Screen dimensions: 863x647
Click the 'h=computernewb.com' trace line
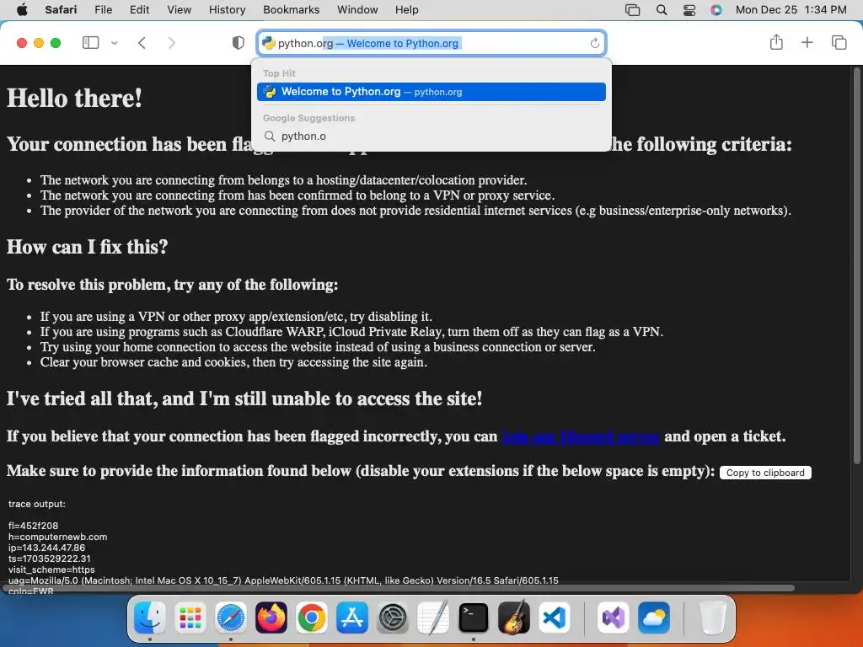(x=58, y=537)
